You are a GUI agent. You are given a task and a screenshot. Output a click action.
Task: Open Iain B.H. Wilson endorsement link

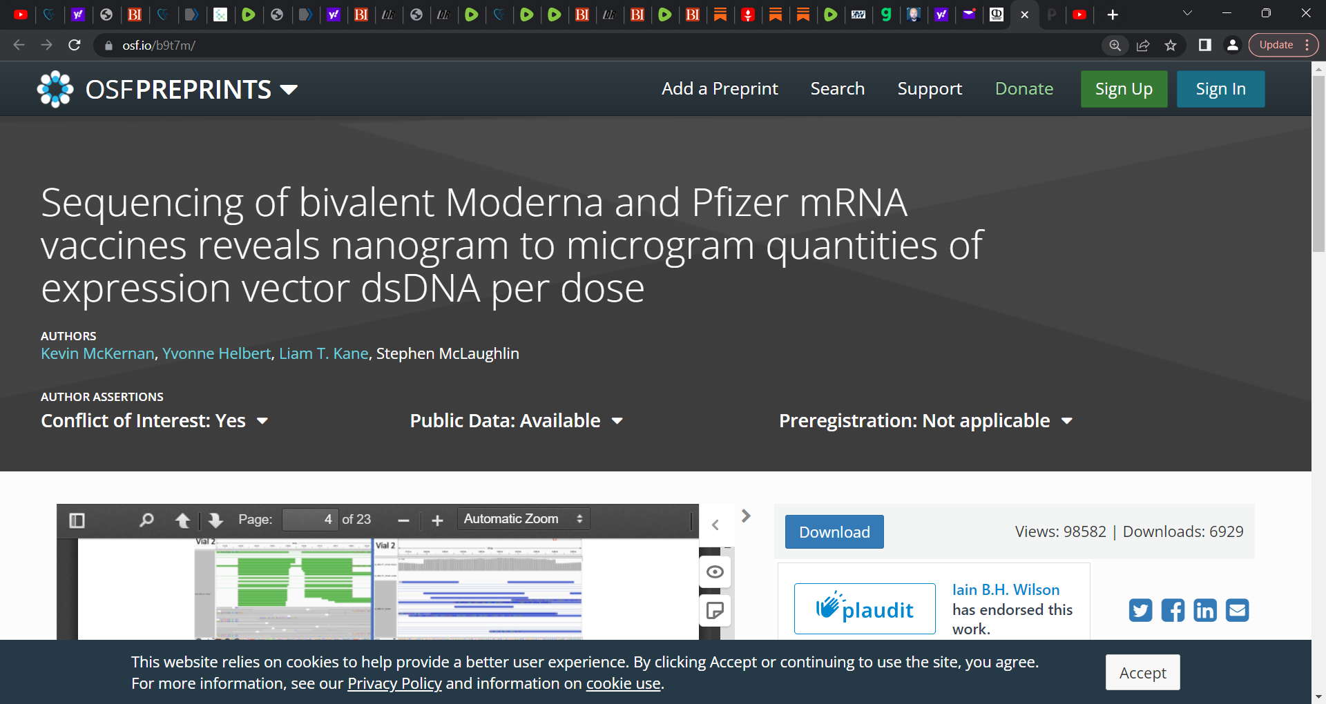pyautogui.click(x=1006, y=590)
